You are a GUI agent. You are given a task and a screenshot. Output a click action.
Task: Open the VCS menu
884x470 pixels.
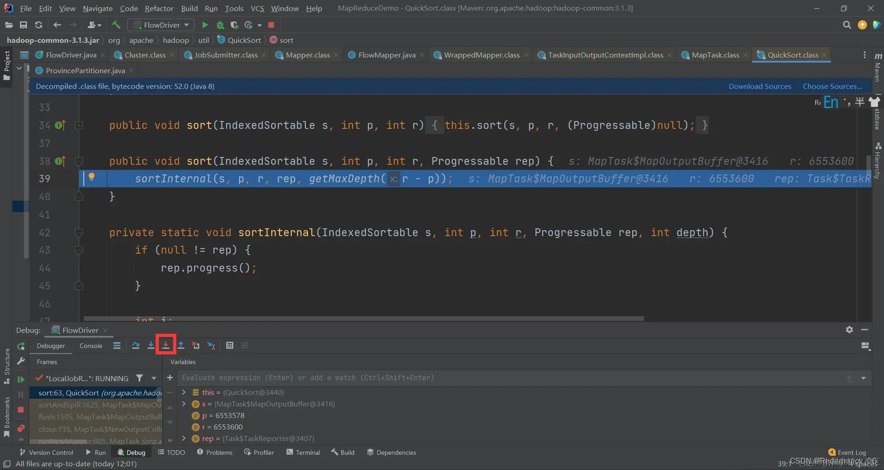pyautogui.click(x=257, y=8)
